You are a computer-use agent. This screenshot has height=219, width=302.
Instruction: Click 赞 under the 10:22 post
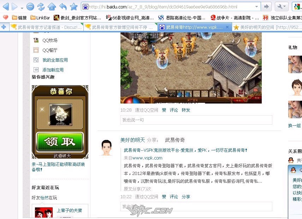point(164,196)
